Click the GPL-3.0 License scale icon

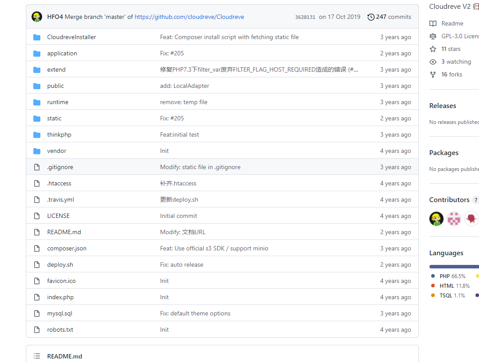(x=433, y=36)
